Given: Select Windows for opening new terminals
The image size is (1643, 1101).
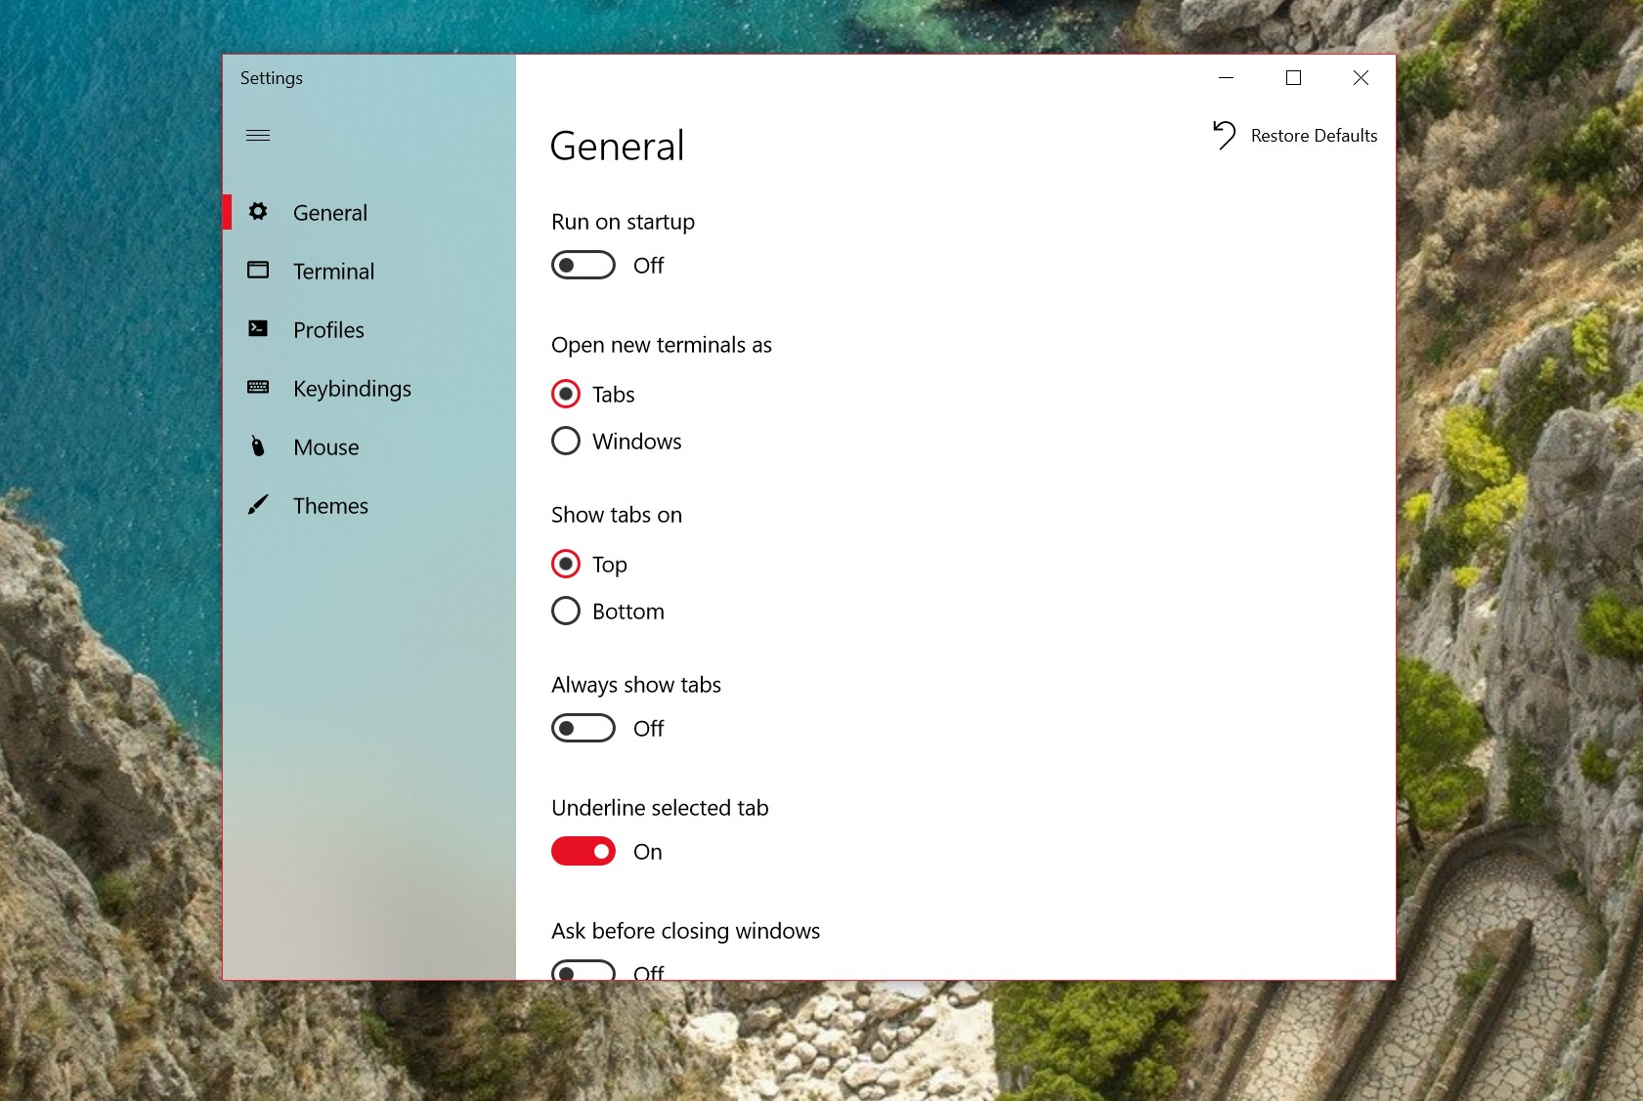Looking at the screenshot, I should (565, 441).
